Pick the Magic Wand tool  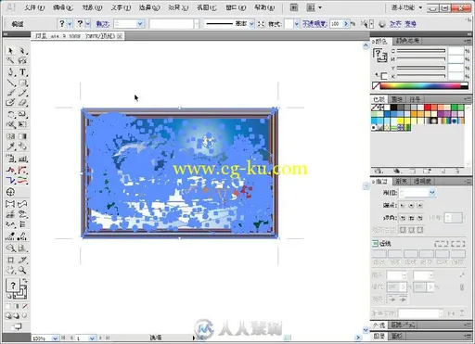tap(10, 60)
